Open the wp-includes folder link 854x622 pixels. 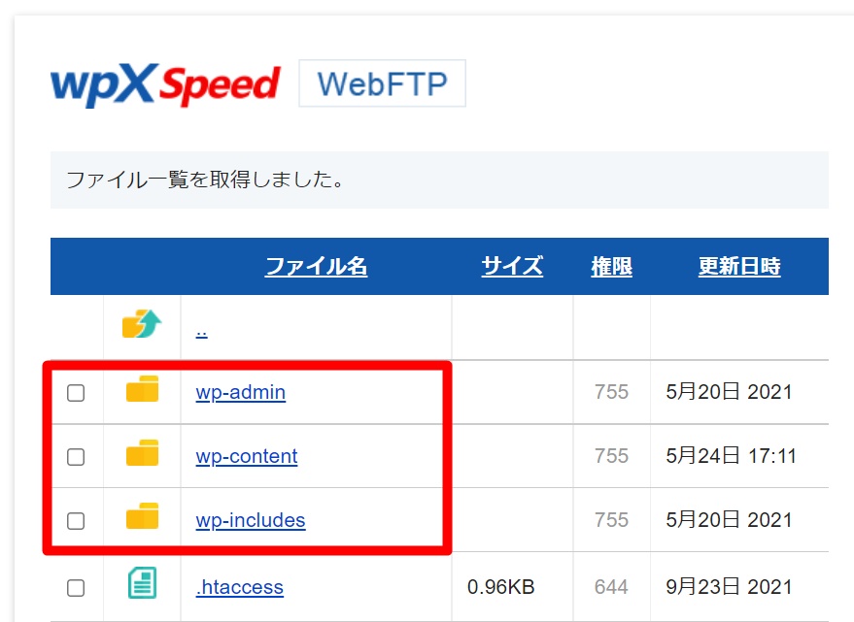[251, 520]
